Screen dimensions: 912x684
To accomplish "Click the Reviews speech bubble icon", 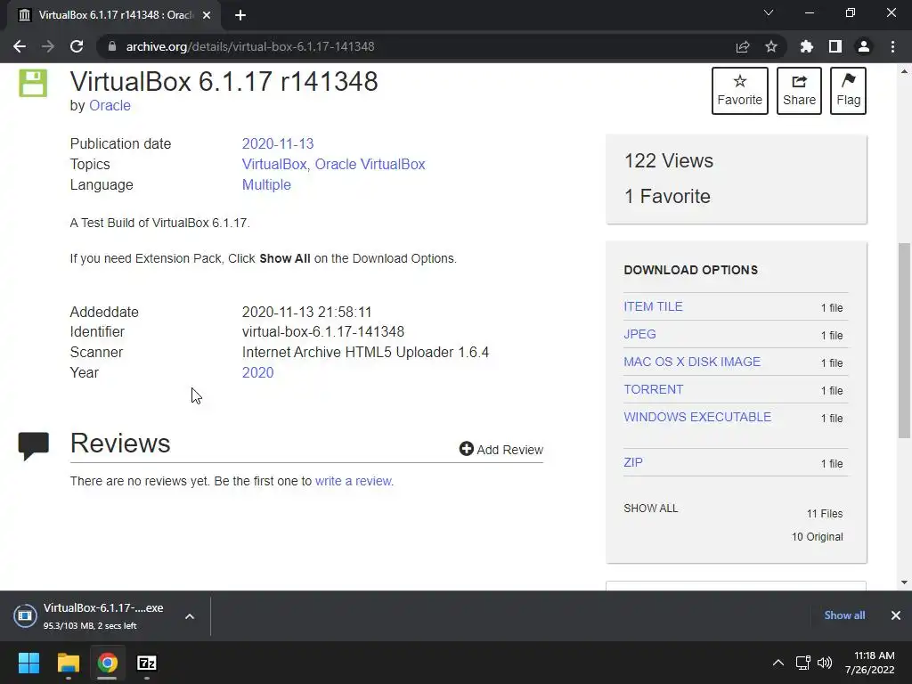I will pyautogui.click(x=34, y=446).
